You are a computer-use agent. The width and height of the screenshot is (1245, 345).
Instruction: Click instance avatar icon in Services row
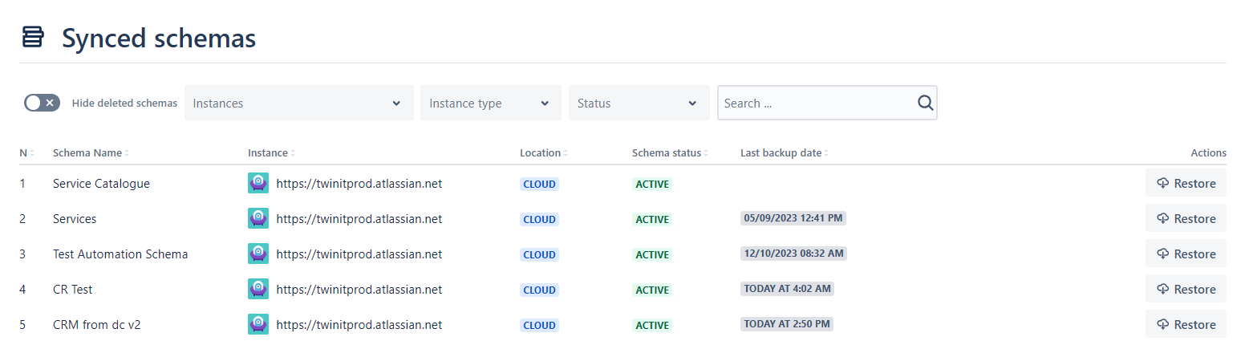258,218
